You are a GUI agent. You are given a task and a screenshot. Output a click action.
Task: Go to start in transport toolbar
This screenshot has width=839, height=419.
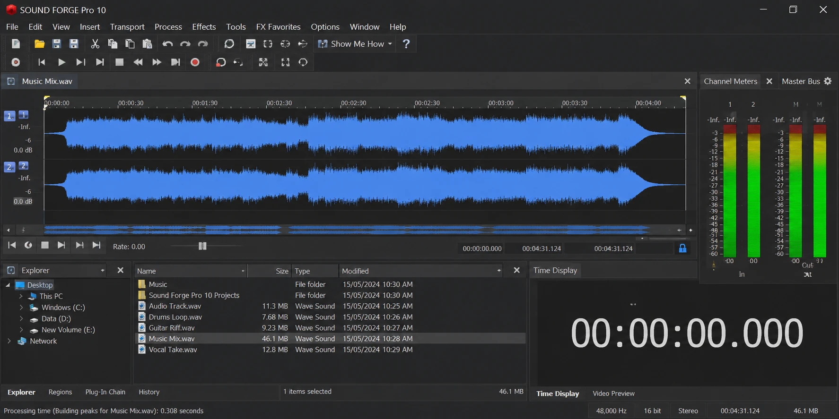42,62
